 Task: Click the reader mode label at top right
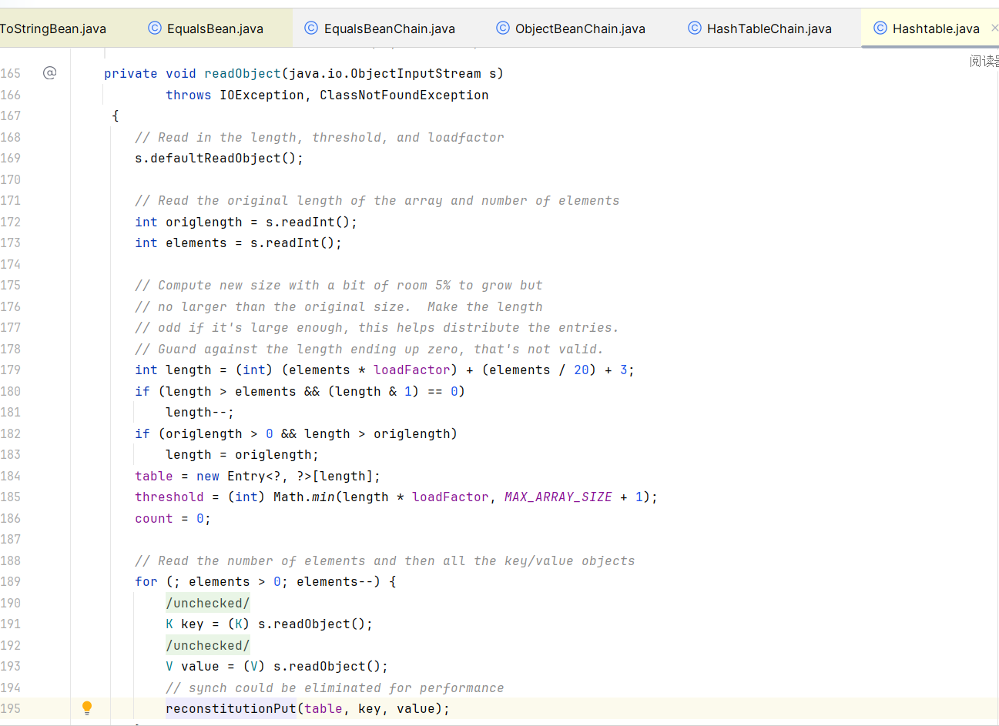point(984,61)
